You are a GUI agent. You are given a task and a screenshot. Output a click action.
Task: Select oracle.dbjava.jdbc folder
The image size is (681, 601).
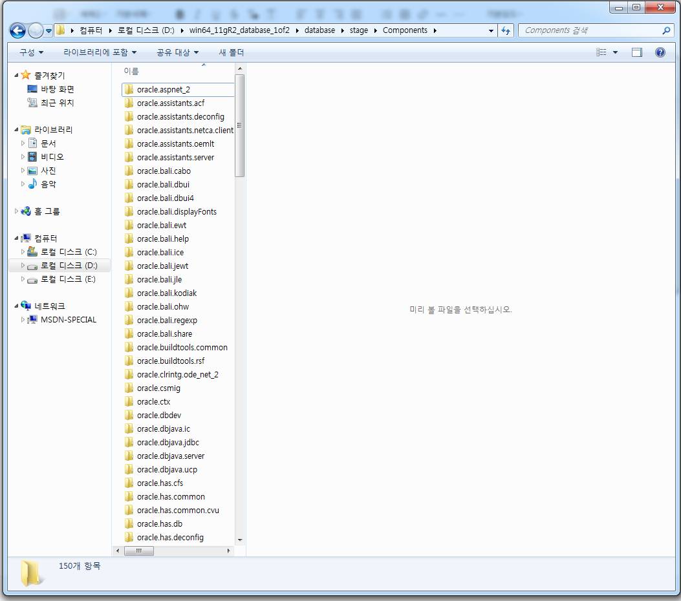(168, 442)
